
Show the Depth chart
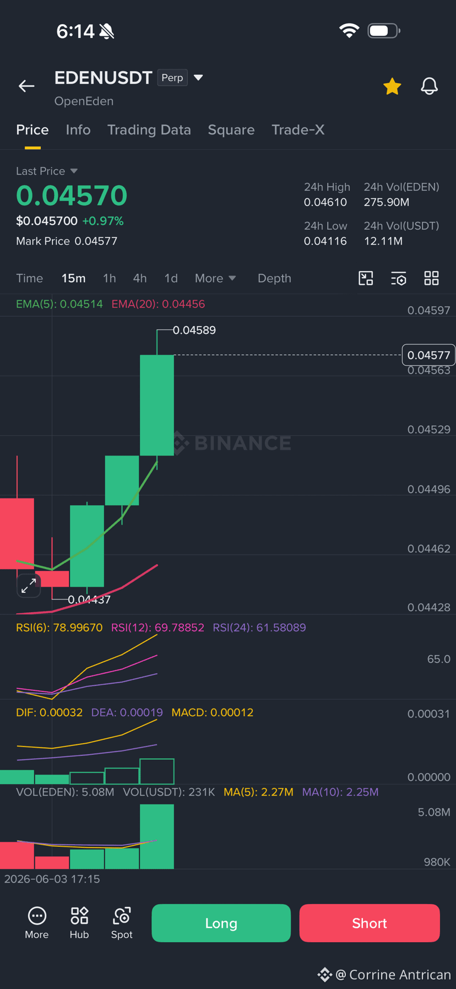tap(274, 278)
